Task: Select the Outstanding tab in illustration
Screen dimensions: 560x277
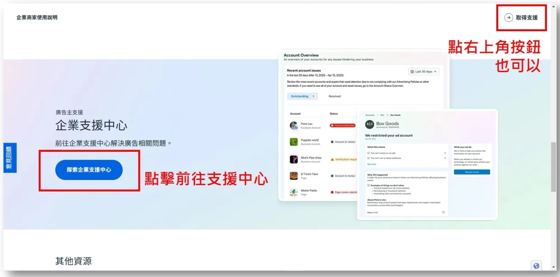Action: pyautogui.click(x=303, y=96)
